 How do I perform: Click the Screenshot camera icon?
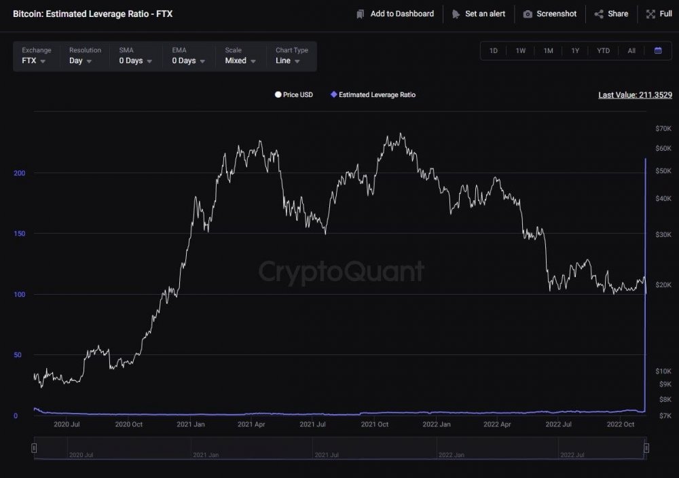point(528,14)
